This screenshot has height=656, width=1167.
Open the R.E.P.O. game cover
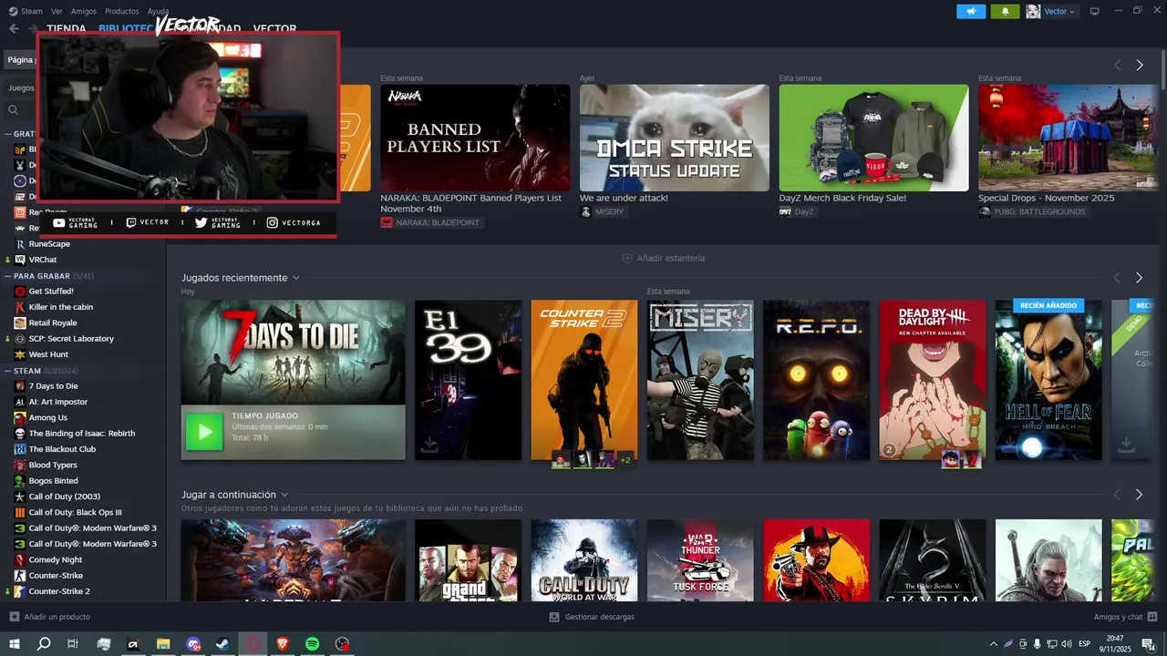(816, 380)
